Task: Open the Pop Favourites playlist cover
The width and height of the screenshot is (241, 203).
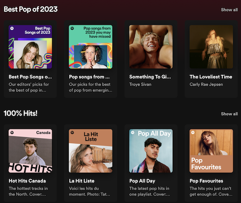Action: click(x=211, y=151)
